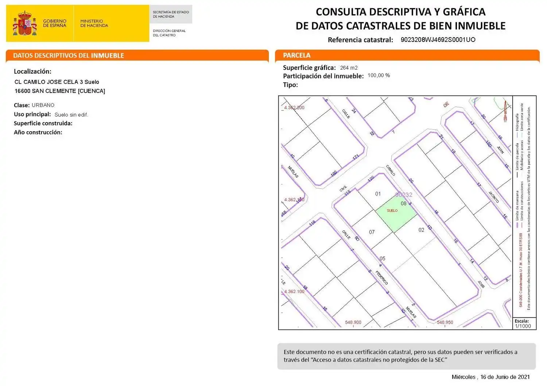Click the north arrow compass on map
The image size is (547, 386).
pyautogui.click(x=505, y=111)
